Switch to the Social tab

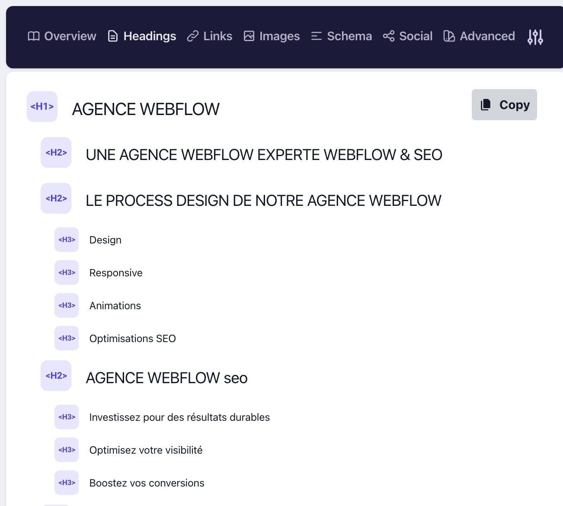pyautogui.click(x=408, y=36)
